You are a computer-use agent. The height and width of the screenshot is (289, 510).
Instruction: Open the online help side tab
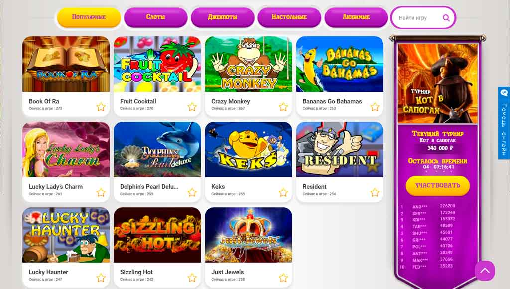coord(504,123)
